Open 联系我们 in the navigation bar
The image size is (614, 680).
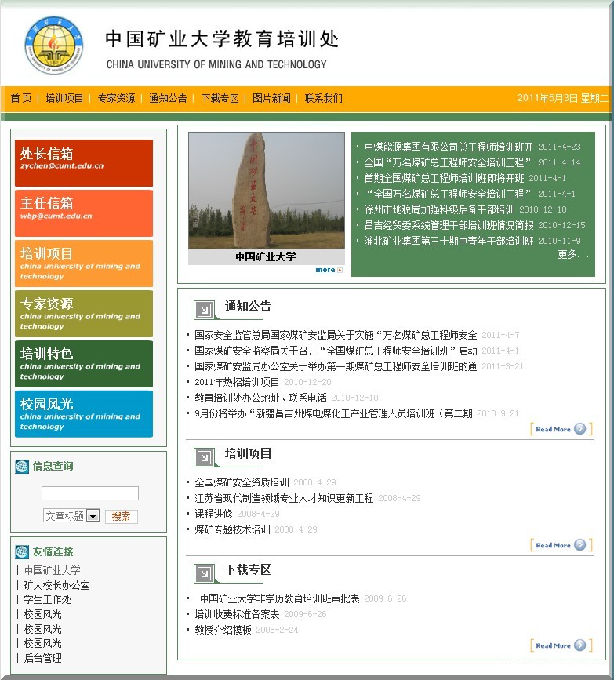324,99
